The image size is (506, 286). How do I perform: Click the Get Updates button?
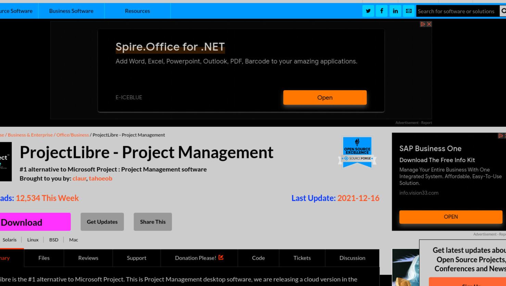(102, 222)
